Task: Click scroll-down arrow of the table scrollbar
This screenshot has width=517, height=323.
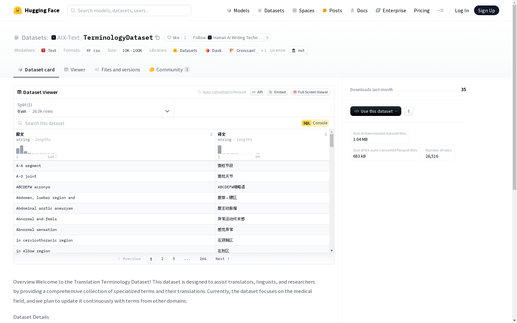Action: (332, 251)
